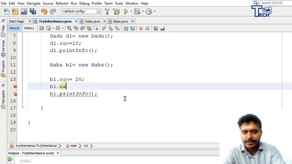Screen dimensions: 292x164
Task: Click Find Previous Occurrence icon
Action: tap(76, 28)
